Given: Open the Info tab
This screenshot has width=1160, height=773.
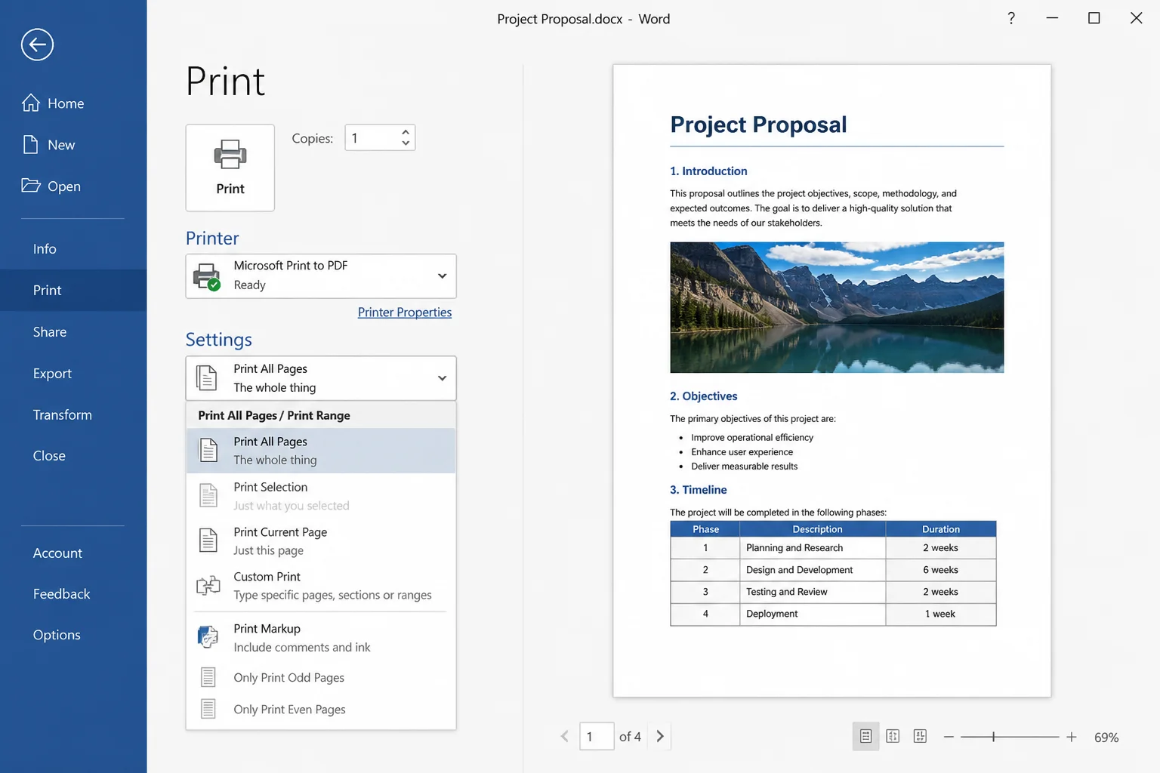Looking at the screenshot, I should click(x=73, y=249).
